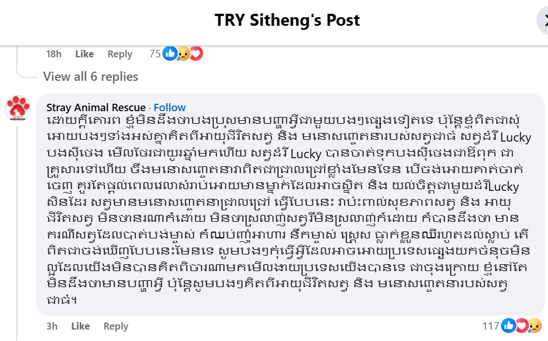The width and height of the screenshot is (548, 341).
Task: Open the 75 reactions count
Action: click(x=154, y=54)
